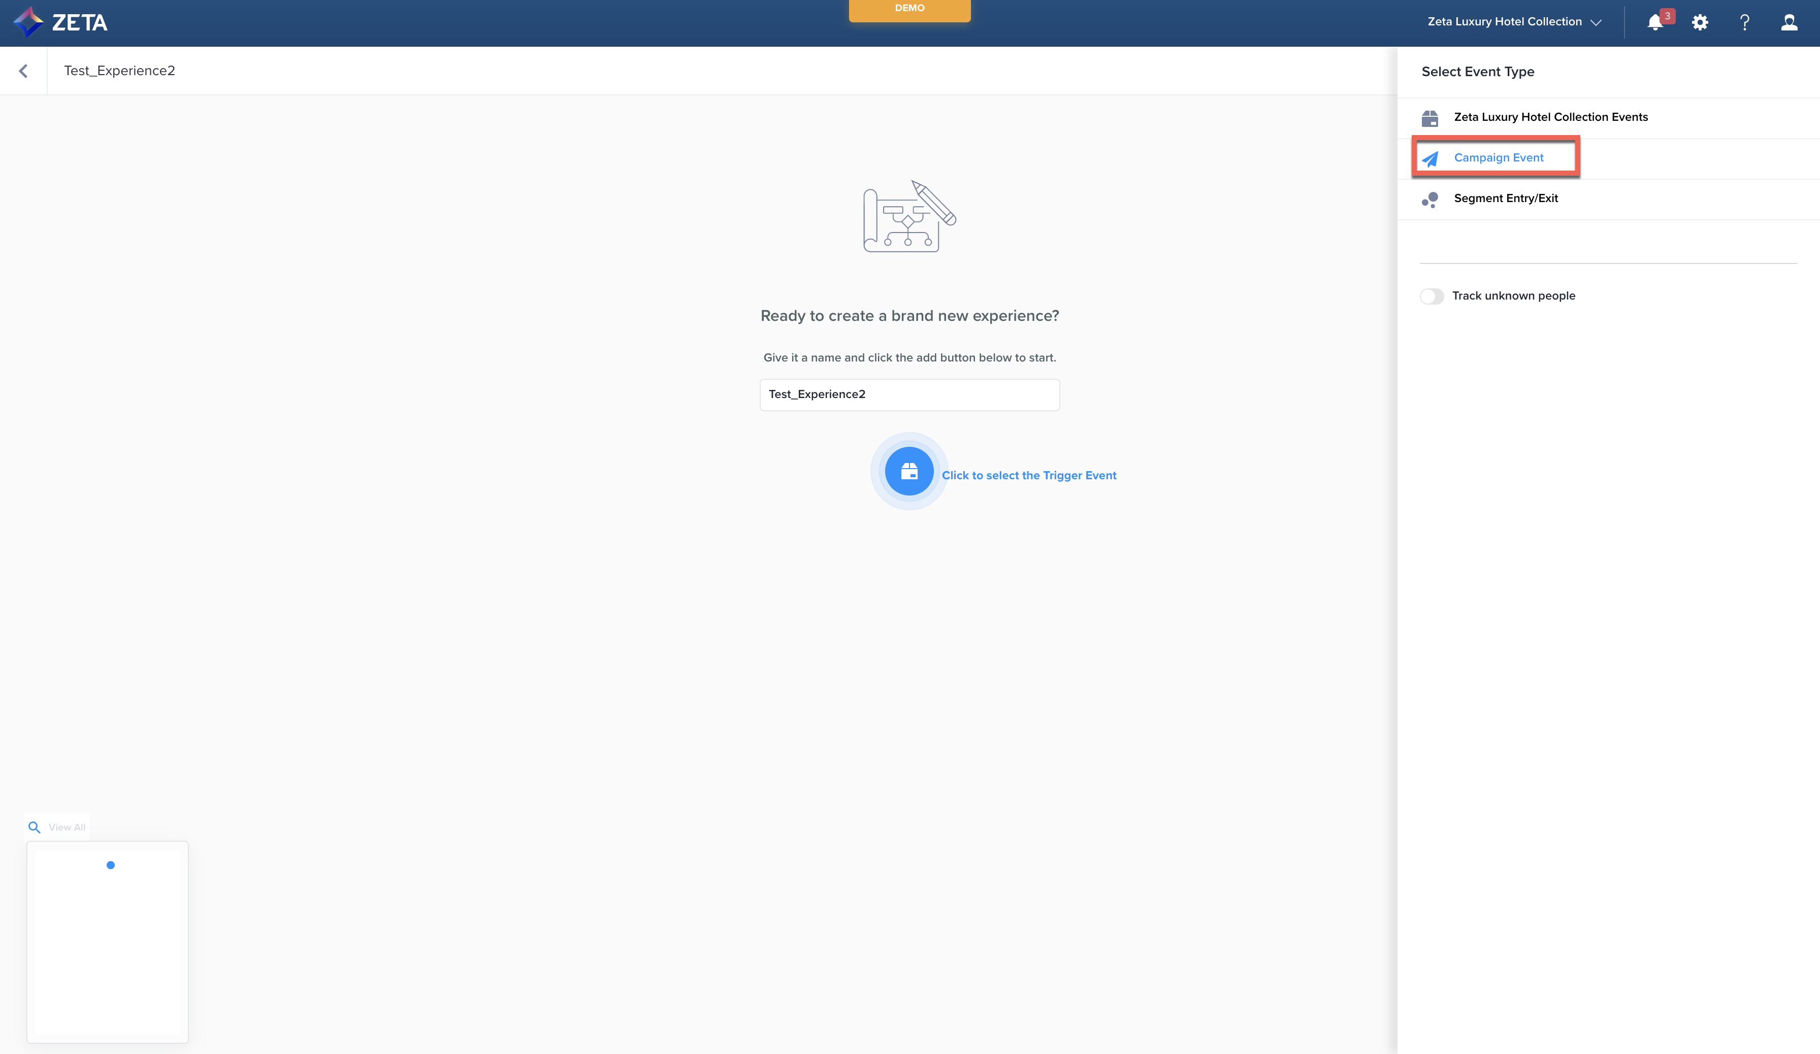Click the Campaign Event paper plane icon

1430,158
